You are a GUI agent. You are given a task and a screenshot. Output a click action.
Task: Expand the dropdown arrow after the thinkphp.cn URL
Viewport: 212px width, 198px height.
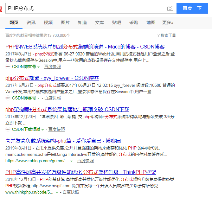pos(57,193)
